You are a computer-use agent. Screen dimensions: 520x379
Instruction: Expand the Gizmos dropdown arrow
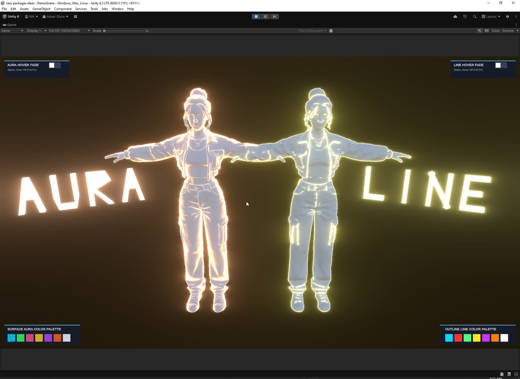(517, 30)
